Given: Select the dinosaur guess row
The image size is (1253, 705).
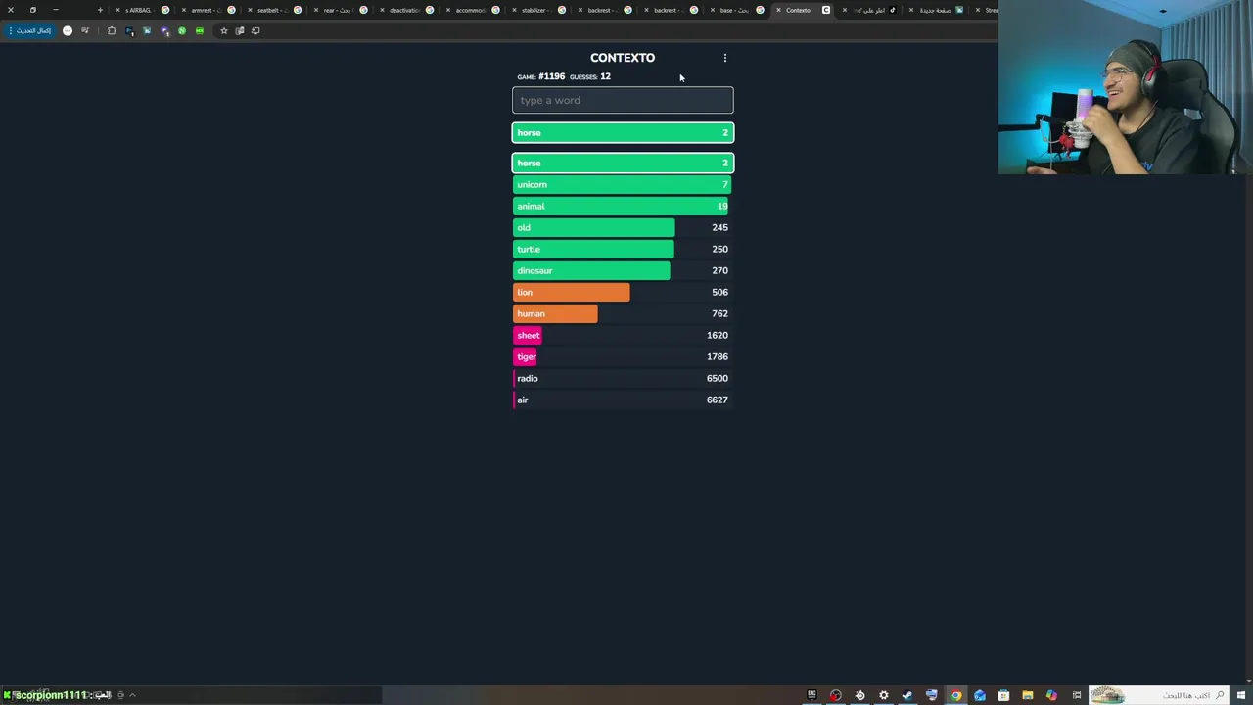Looking at the screenshot, I should 623,270.
